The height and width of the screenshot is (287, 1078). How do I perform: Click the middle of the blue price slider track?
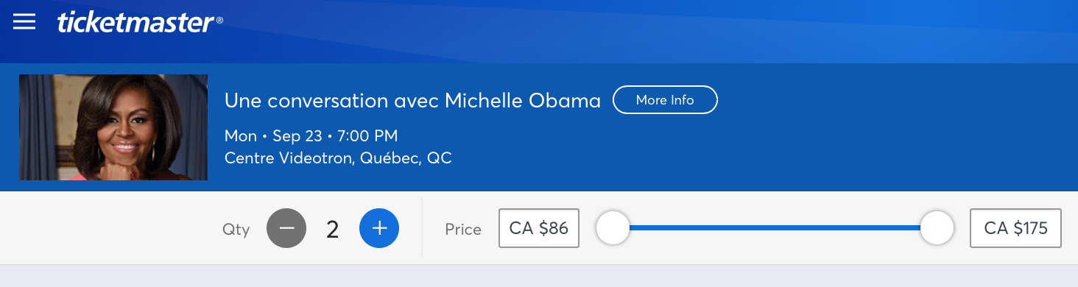[775, 228]
